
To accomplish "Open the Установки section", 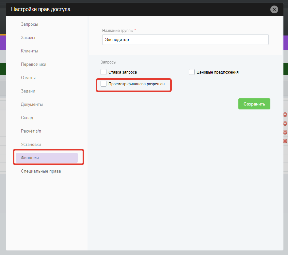I will 31,145.
